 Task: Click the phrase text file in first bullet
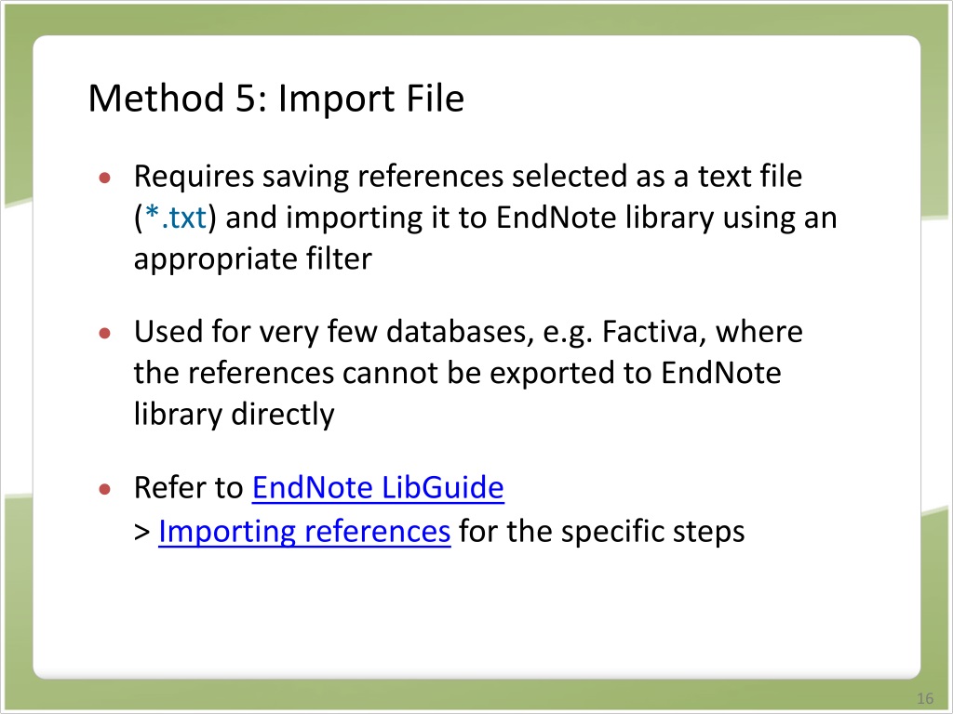click(750, 176)
